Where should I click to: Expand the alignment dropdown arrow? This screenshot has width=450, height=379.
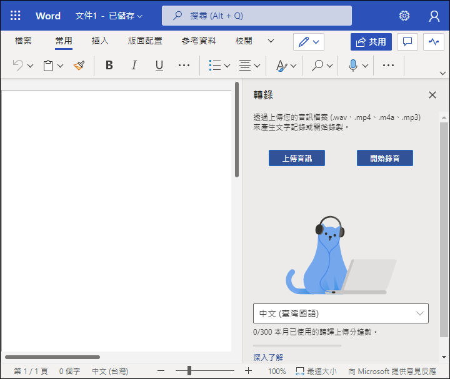tap(257, 66)
